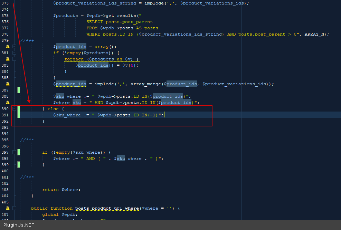The height and width of the screenshot is (230, 341).
Task: Collapse the "if (!empty($products))" block
Action: coord(15,53)
